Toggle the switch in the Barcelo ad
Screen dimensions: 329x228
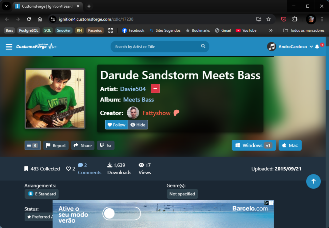pyautogui.click(x=121, y=214)
